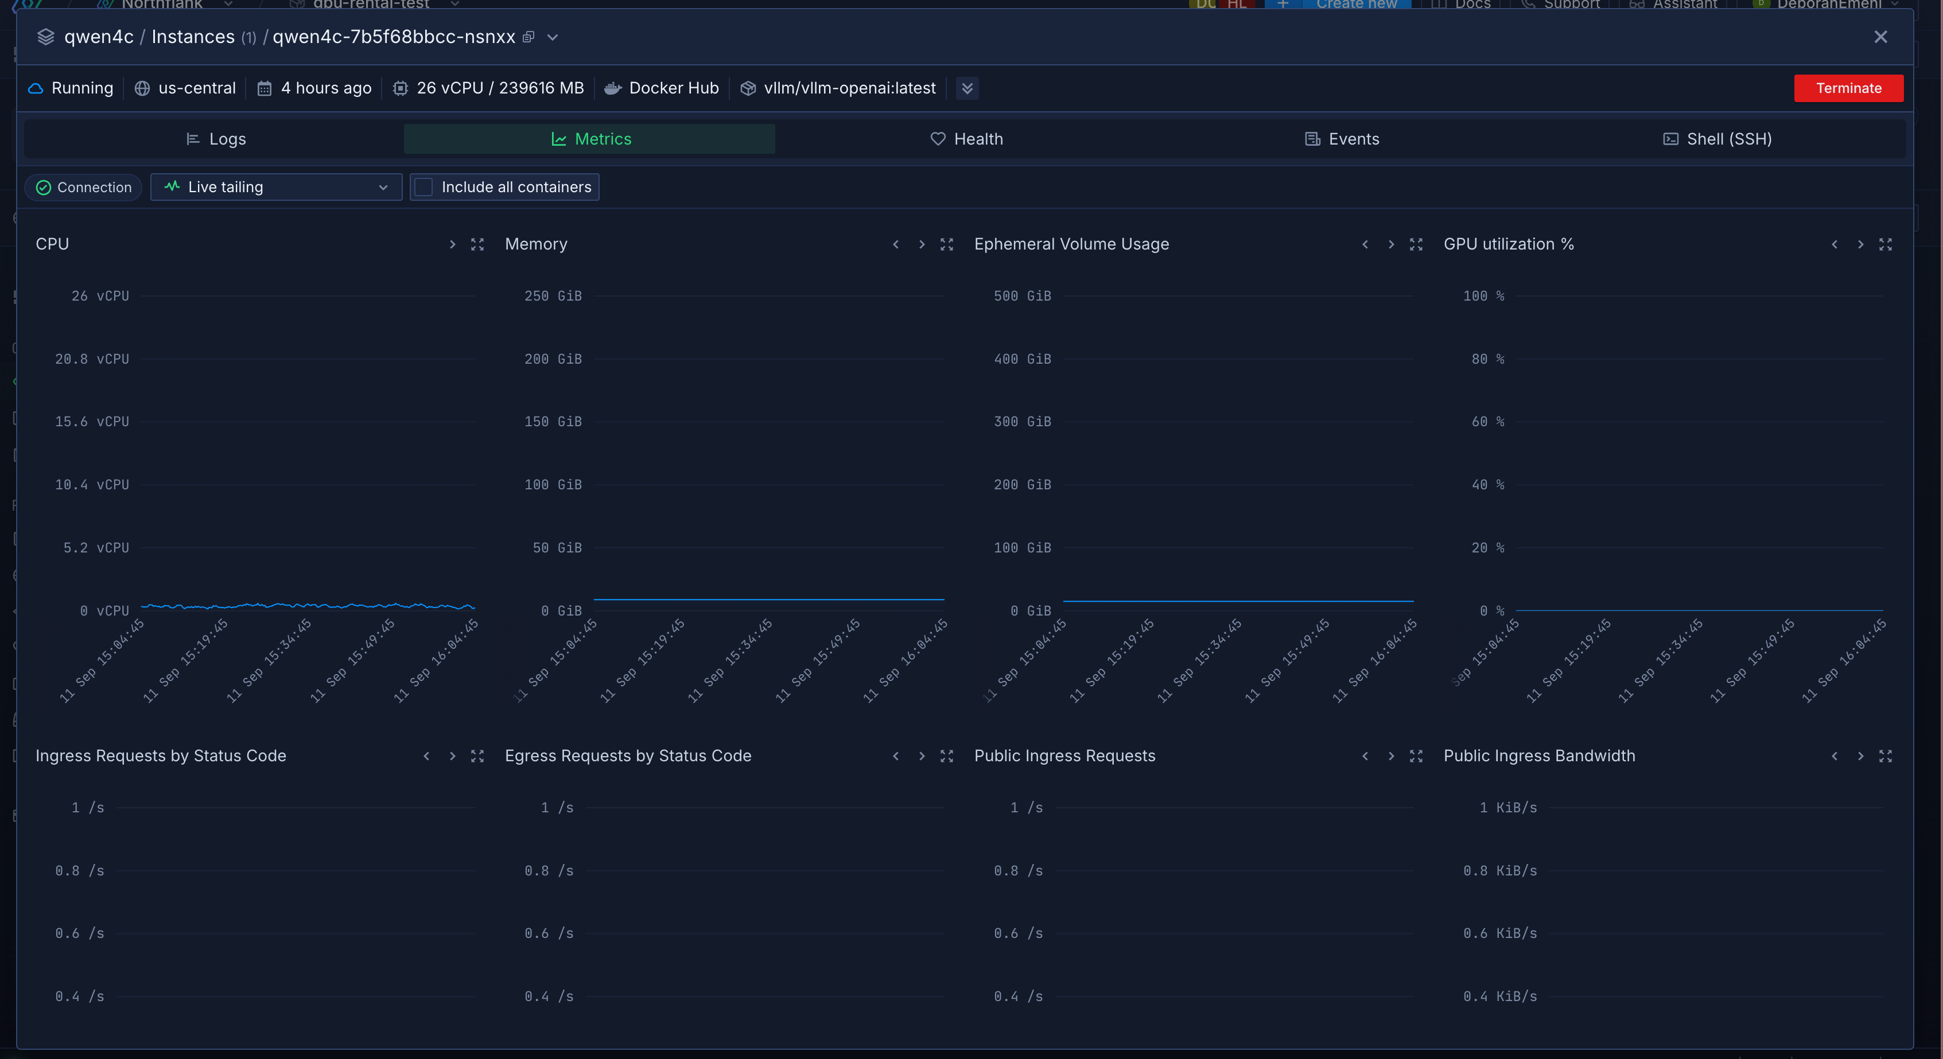This screenshot has height=1059, width=1943.
Task: Previous range on Egress Requests by Status Code
Action: (895, 756)
